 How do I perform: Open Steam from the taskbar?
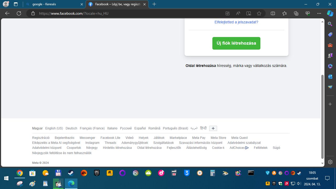click(71, 173)
